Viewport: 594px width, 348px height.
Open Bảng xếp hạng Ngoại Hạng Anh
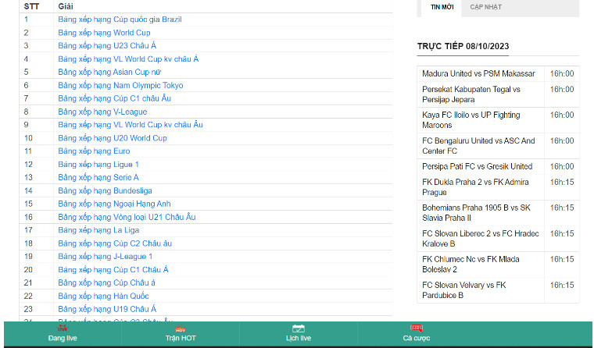(x=114, y=204)
